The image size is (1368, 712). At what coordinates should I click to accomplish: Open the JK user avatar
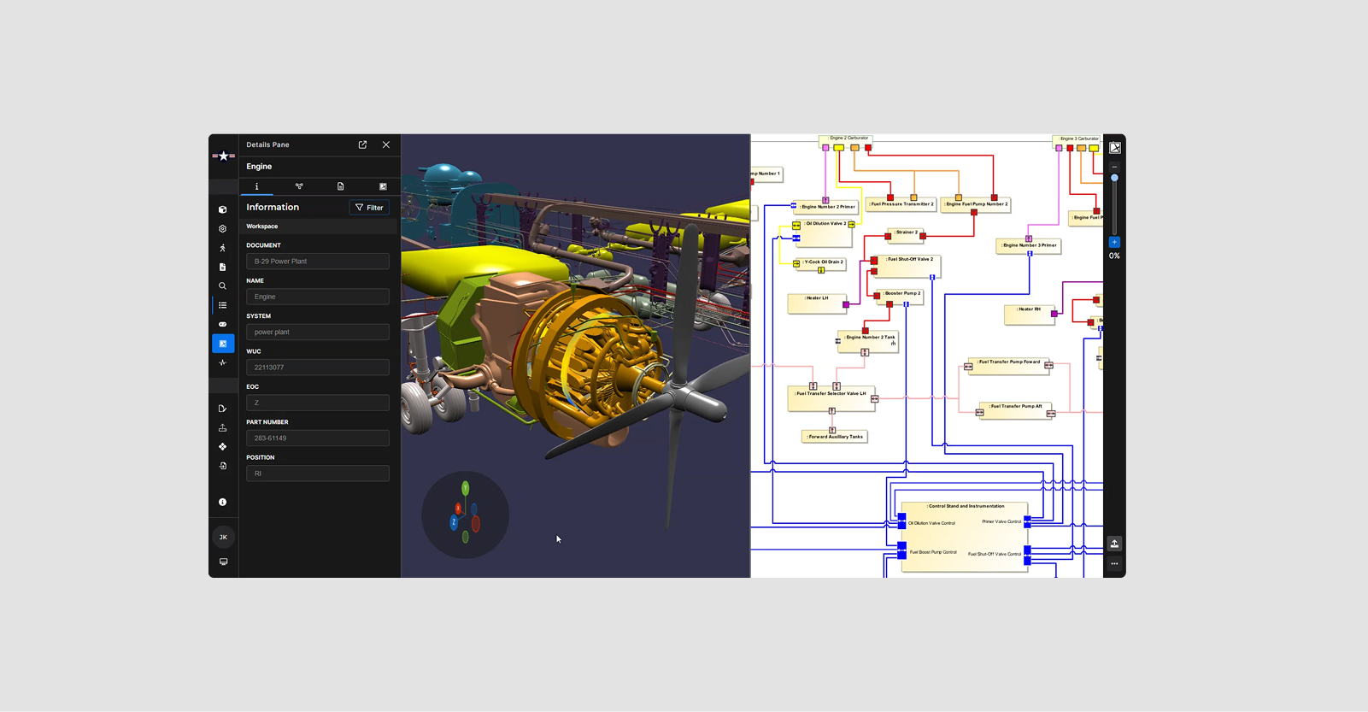[x=223, y=537]
